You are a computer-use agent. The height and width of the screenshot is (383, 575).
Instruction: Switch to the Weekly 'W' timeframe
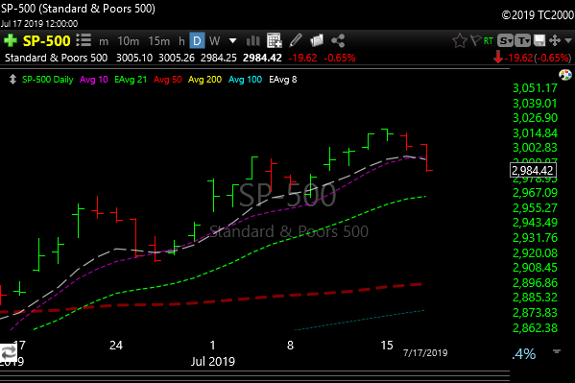(214, 40)
